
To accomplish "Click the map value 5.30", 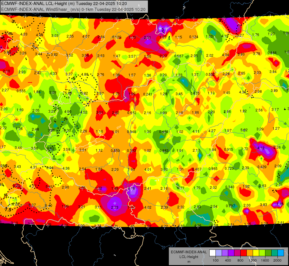I will pyautogui.click(x=67, y=131).
